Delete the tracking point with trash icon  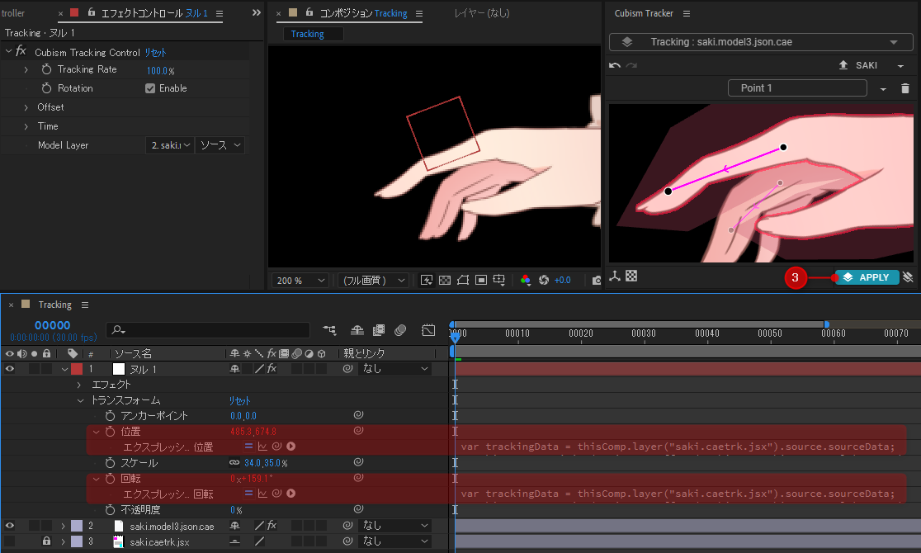point(904,88)
